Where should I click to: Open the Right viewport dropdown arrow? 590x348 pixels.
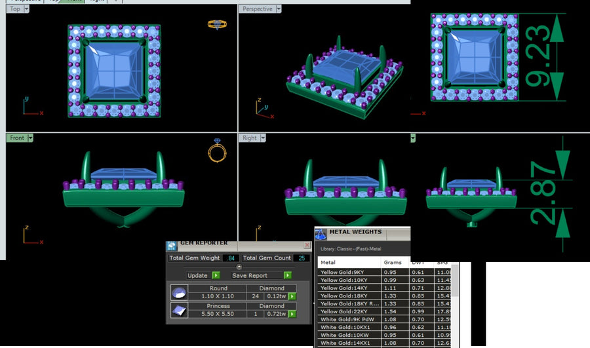click(x=263, y=138)
